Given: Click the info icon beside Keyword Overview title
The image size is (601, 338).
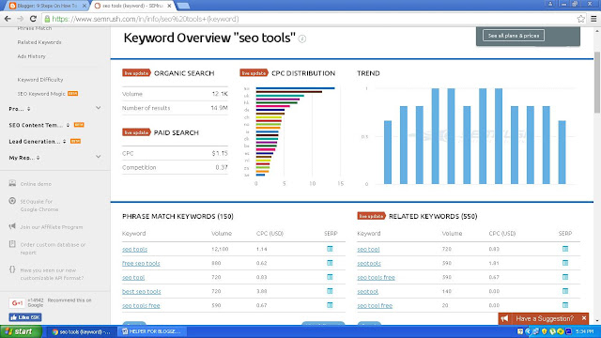Looking at the screenshot, I should 302,38.
